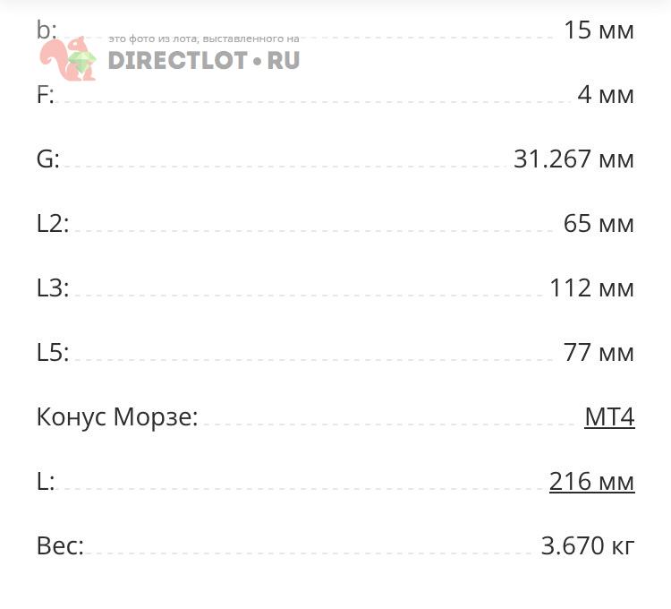
Task: Follow the 216 мм length link
Action: coord(591,481)
